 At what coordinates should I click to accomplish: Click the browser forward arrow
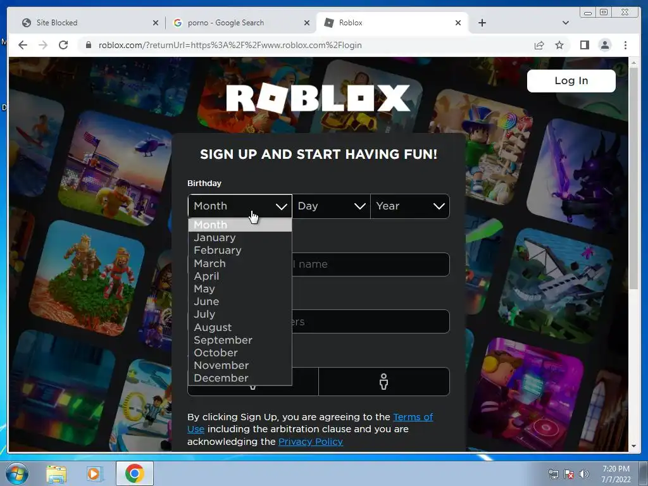(x=43, y=45)
